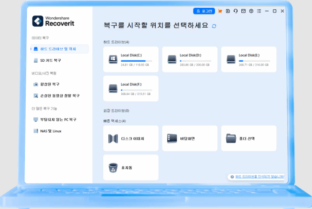Click the 폴더 선택 folder icon

231,138
